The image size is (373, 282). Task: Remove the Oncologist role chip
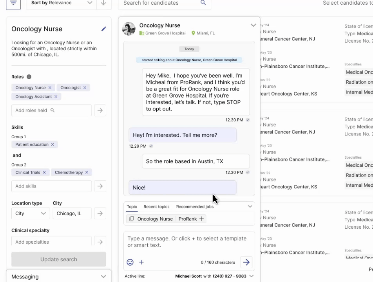pos(85,87)
